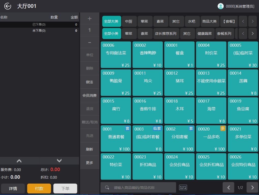Viewport: 259px width, 195px height.
Task: Go to previous product page arrow
Action: click(x=228, y=188)
